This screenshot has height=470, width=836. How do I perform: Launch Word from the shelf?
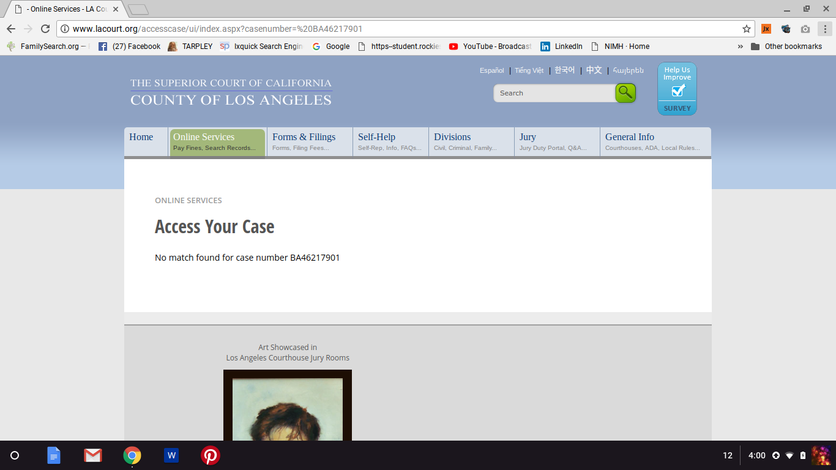[x=171, y=455]
